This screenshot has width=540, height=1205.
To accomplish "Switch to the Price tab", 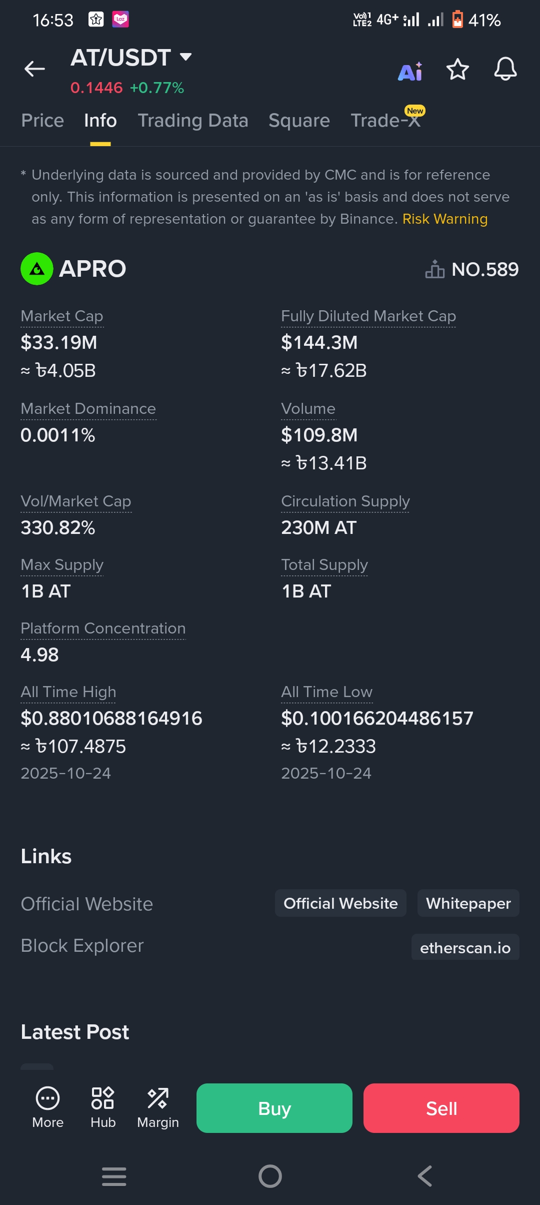I will pos(42,121).
